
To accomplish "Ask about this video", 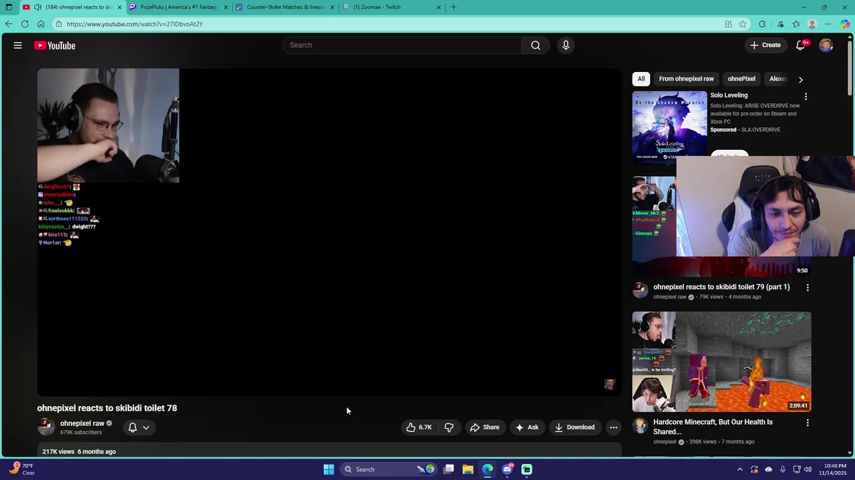I will pyautogui.click(x=527, y=427).
